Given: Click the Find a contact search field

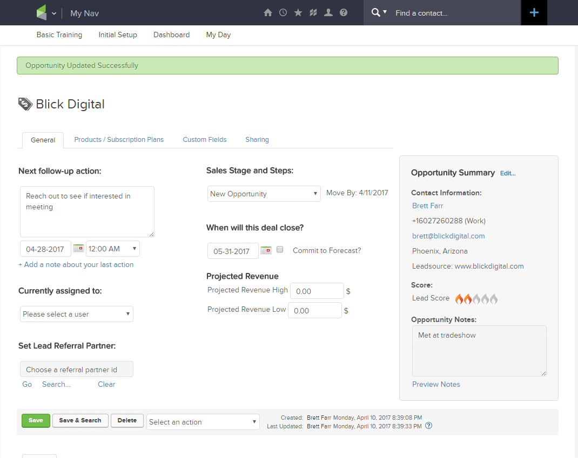Looking at the screenshot, I should tap(454, 13).
